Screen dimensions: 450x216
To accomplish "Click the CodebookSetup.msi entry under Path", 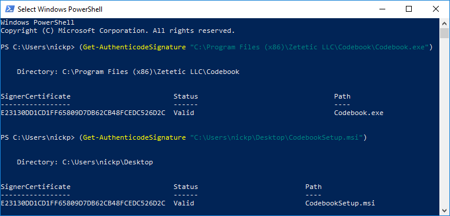I will click(x=340, y=204).
